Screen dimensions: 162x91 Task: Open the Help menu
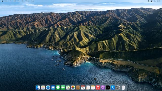click(x=33, y=1)
